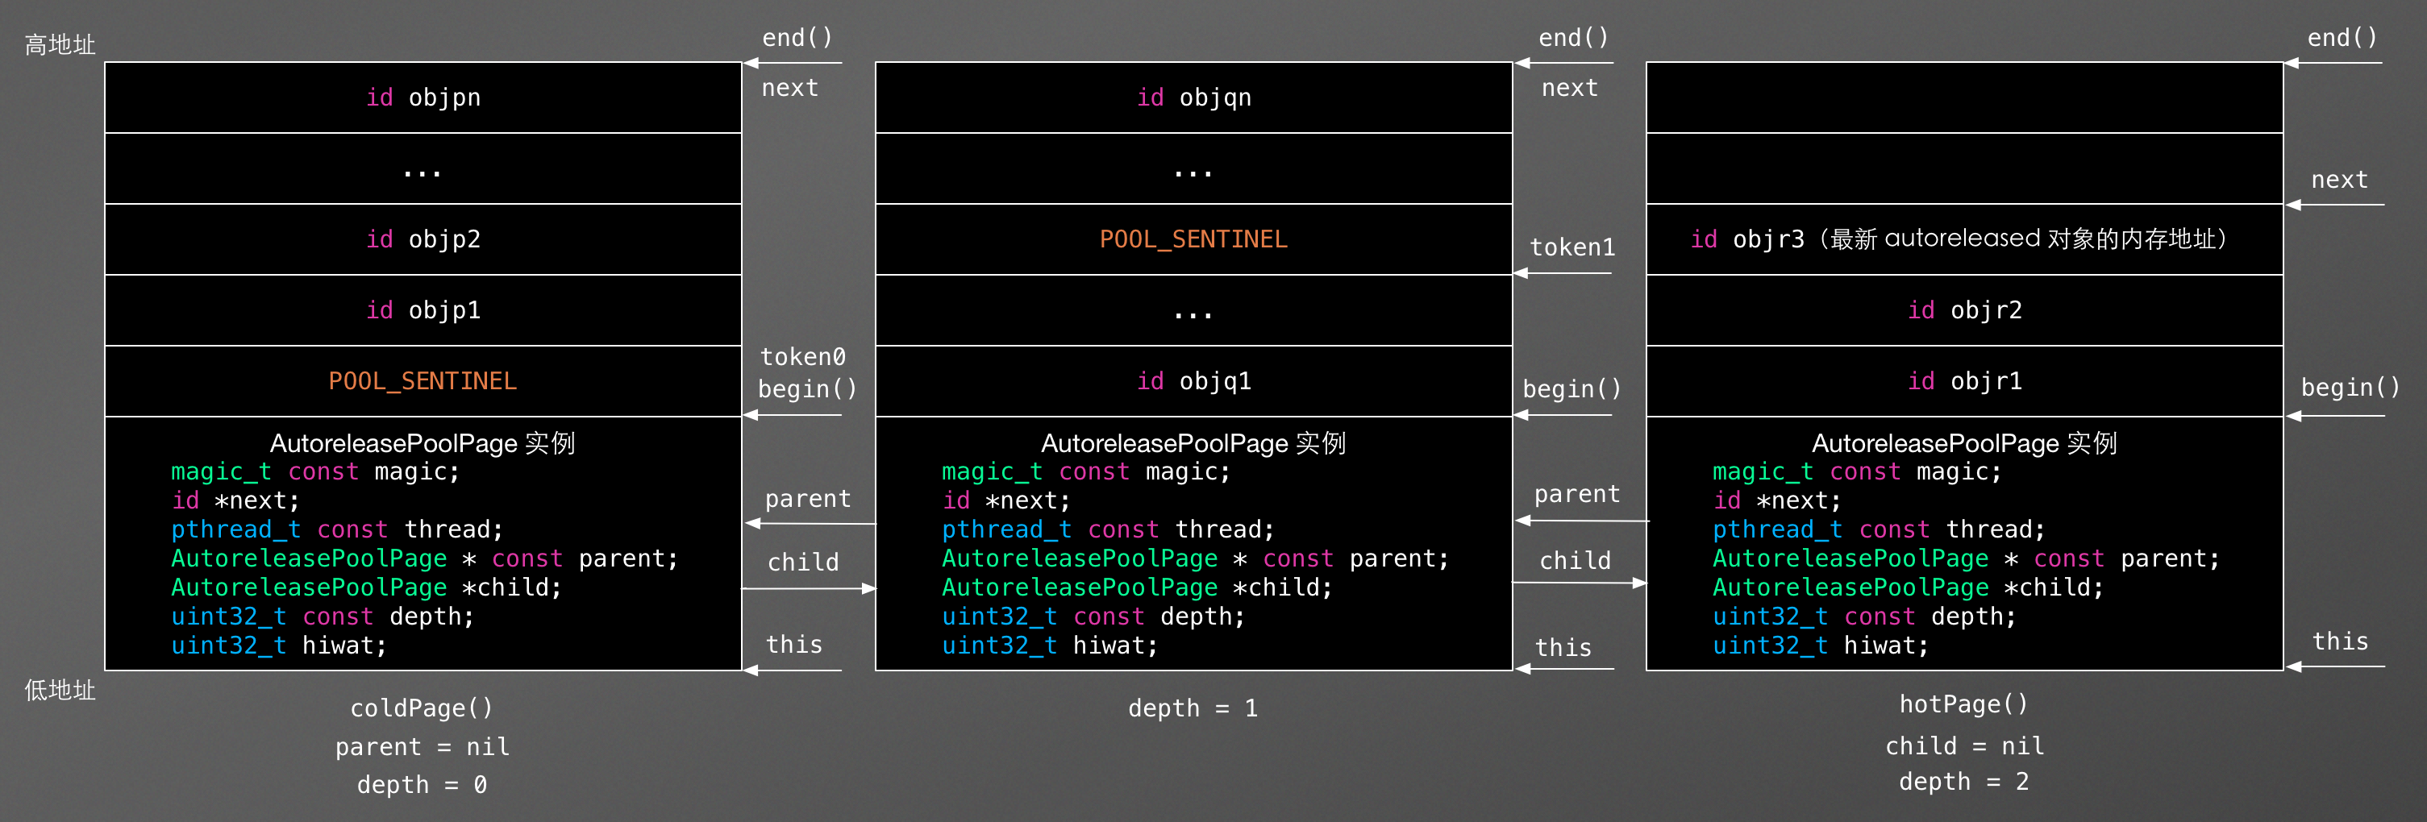Screen dimensions: 2427x822
Task: Click the end() label above the hotPage column
Action: 2343,38
